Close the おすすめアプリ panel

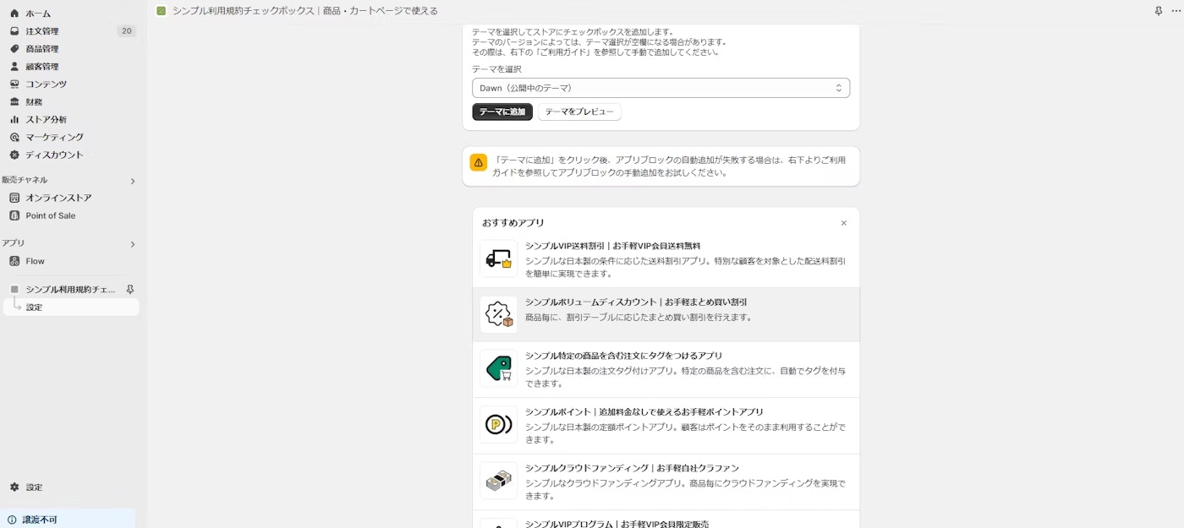coord(843,223)
